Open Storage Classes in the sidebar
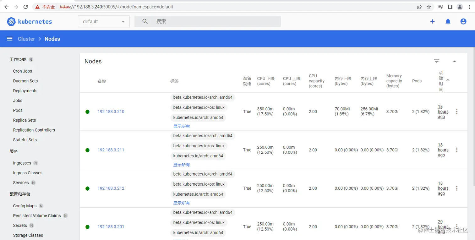Viewport: 475px width, 240px height. pyautogui.click(x=28, y=235)
